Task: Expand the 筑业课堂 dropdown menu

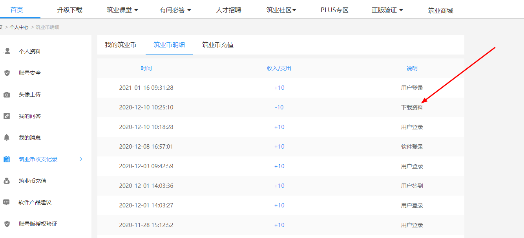Action: point(136,10)
